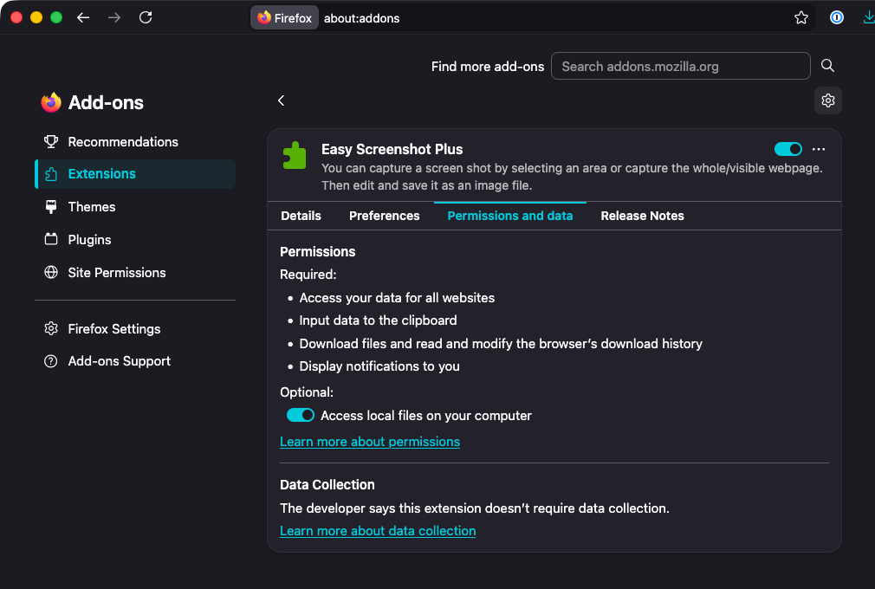Go back with the browser back arrow
This screenshot has height=589, width=875.
(x=83, y=18)
